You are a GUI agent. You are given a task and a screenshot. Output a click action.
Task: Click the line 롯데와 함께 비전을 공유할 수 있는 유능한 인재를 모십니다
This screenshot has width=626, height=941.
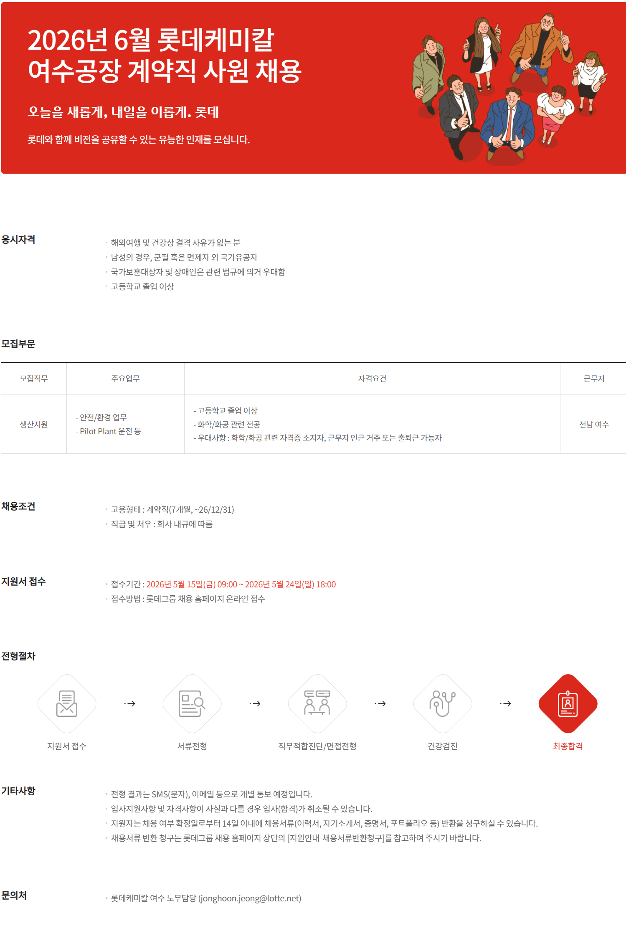(139, 139)
